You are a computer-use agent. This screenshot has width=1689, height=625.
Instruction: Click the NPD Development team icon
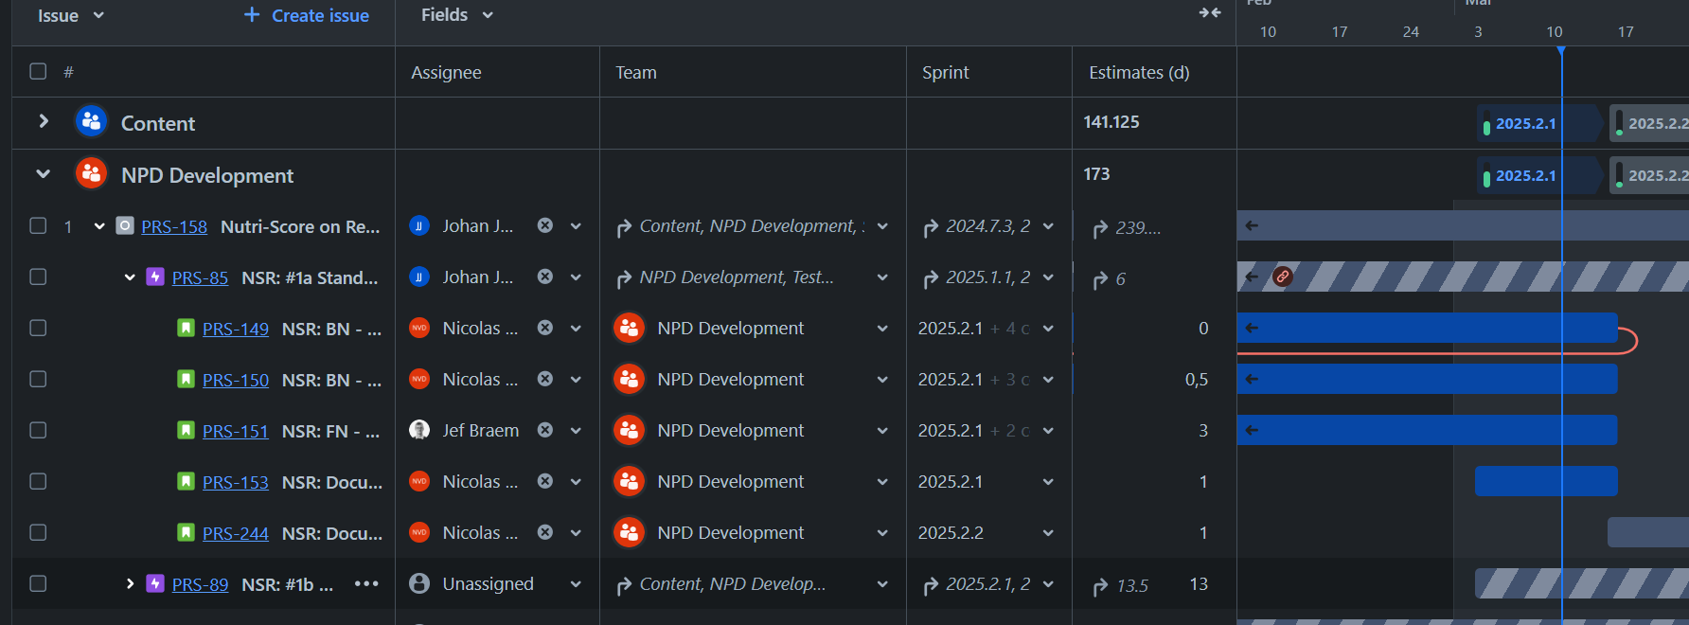tap(91, 174)
